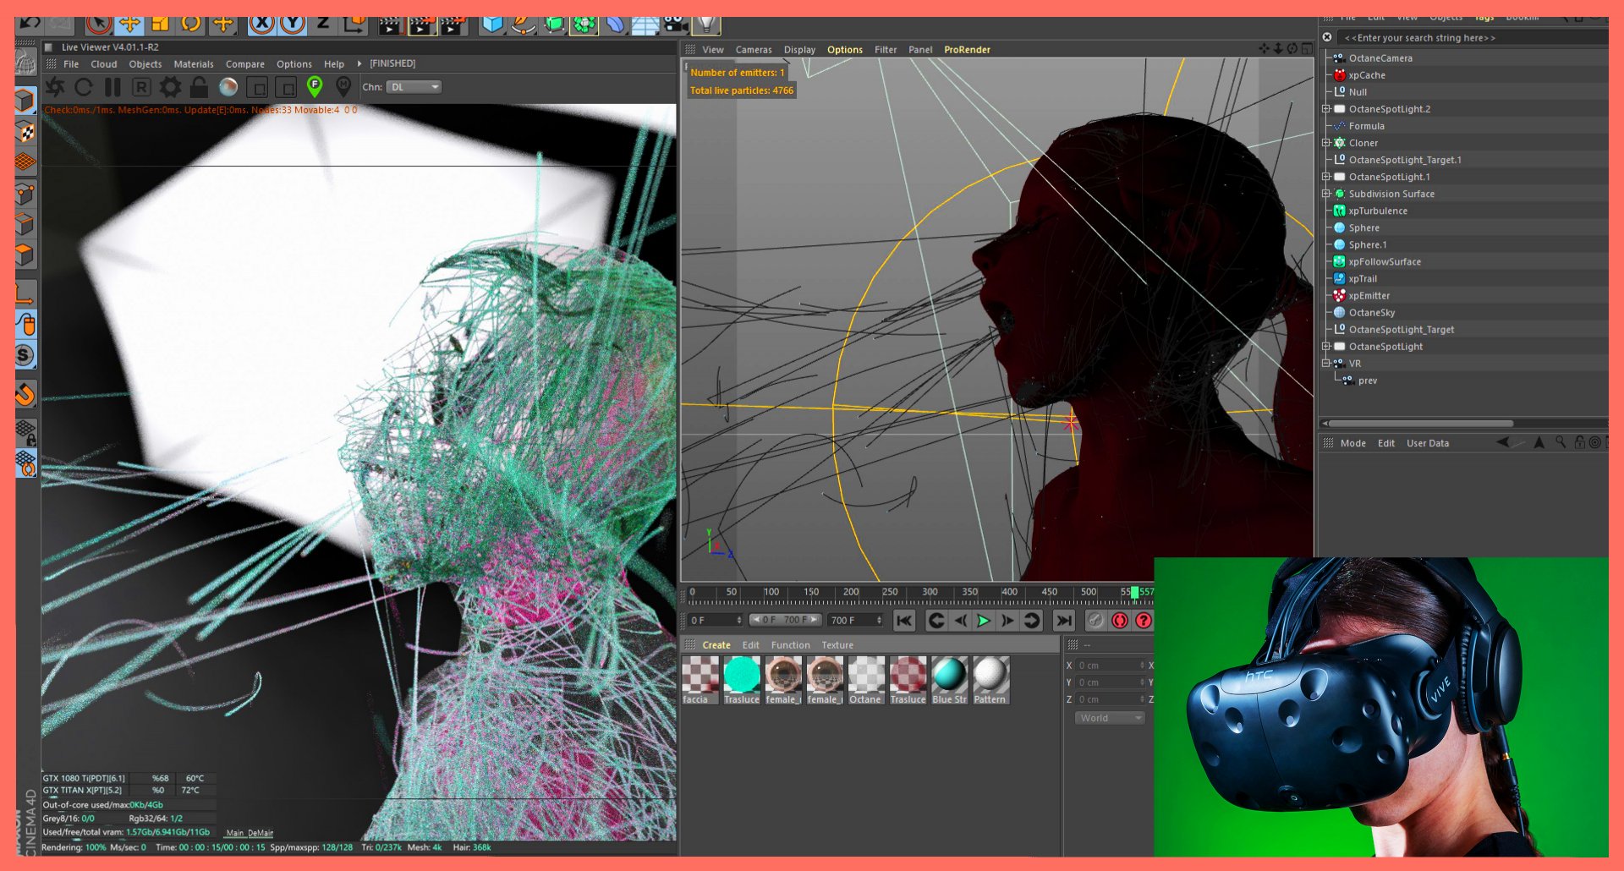Click the Light bulb icon

click(x=706, y=25)
